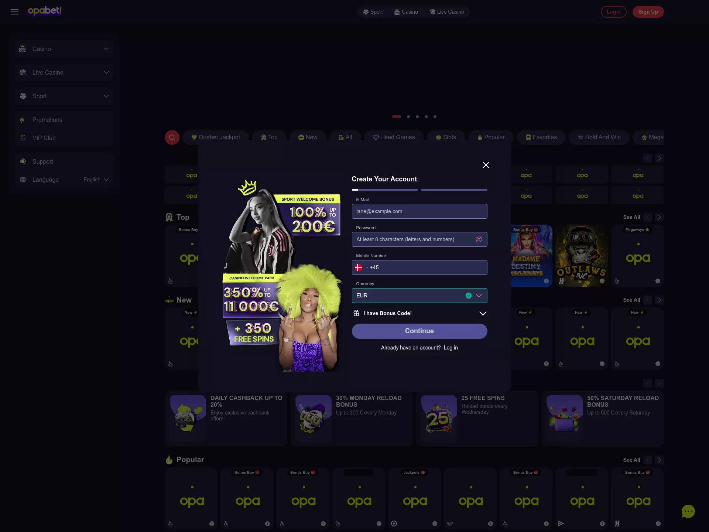Viewport: 709px width, 532px height.
Task: Open the hamburger menu icon
Action: [x=15, y=12]
